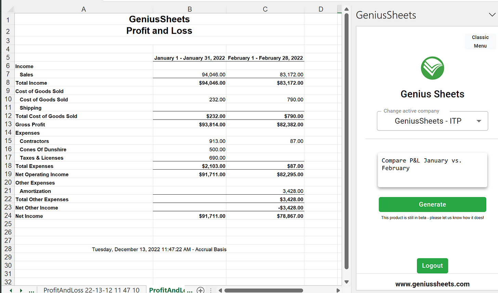Click the vertical scrollbar thumb
This screenshot has height=293, width=498.
click(x=346, y=141)
